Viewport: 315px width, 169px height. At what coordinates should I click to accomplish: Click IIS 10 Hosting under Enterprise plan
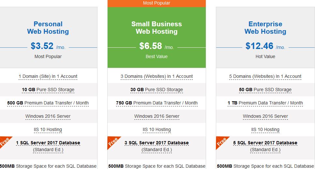[x=265, y=130]
